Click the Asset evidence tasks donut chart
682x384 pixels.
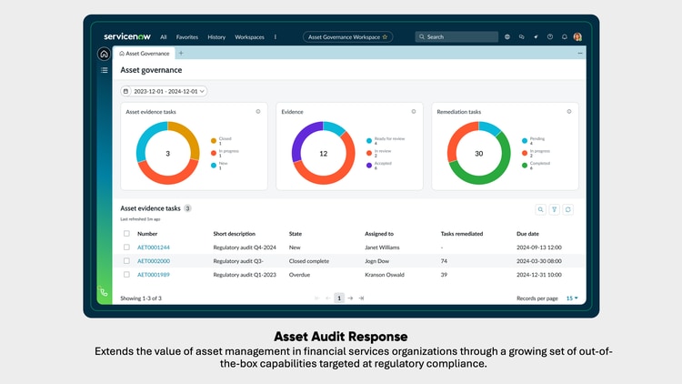pyautogui.click(x=168, y=153)
